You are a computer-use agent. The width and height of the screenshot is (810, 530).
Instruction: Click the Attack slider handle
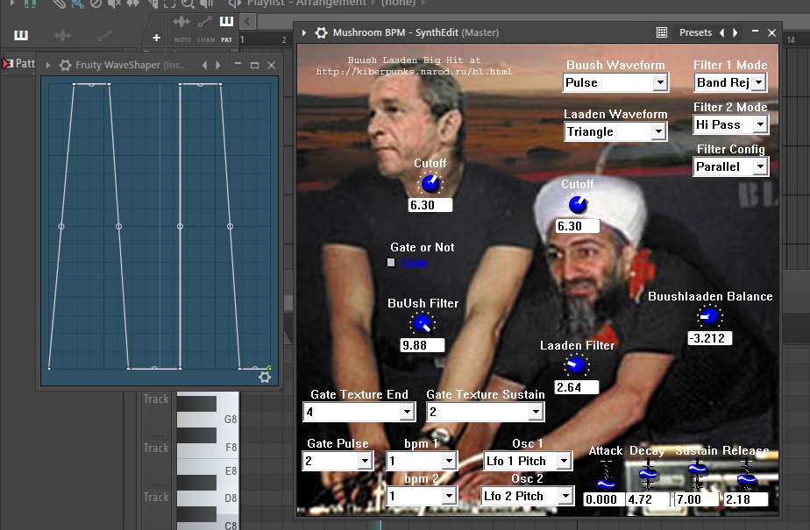[606, 484]
